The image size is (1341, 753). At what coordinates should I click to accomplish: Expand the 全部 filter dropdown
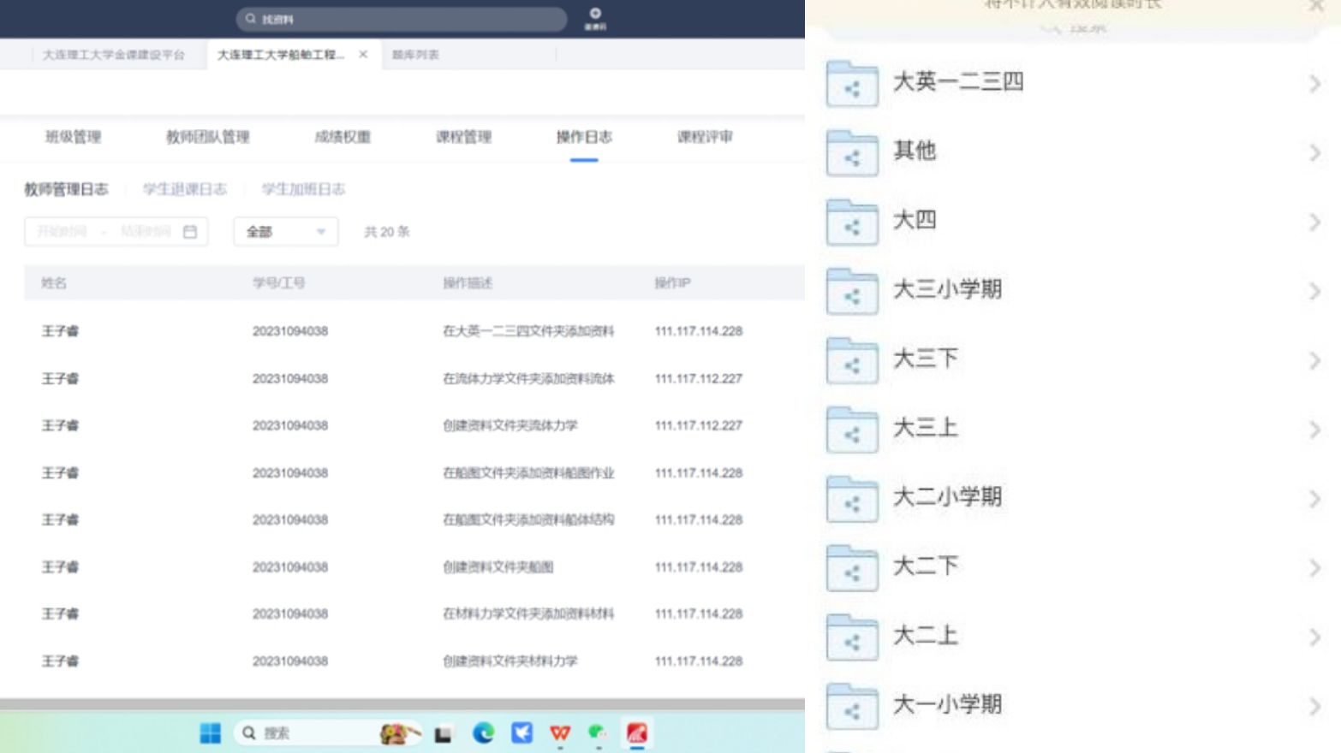[x=285, y=232]
